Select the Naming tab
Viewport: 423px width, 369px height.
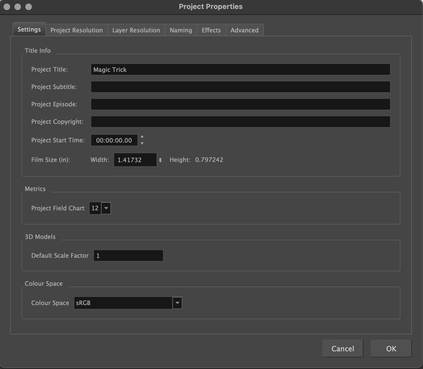(181, 30)
